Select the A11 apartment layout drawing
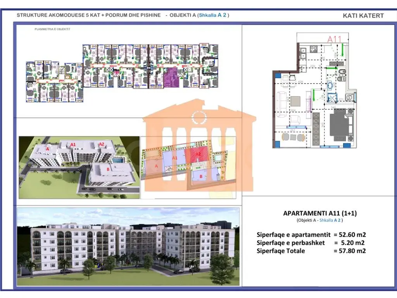Image resolution: width=397 pixels, height=298 pixels. [x=314, y=90]
